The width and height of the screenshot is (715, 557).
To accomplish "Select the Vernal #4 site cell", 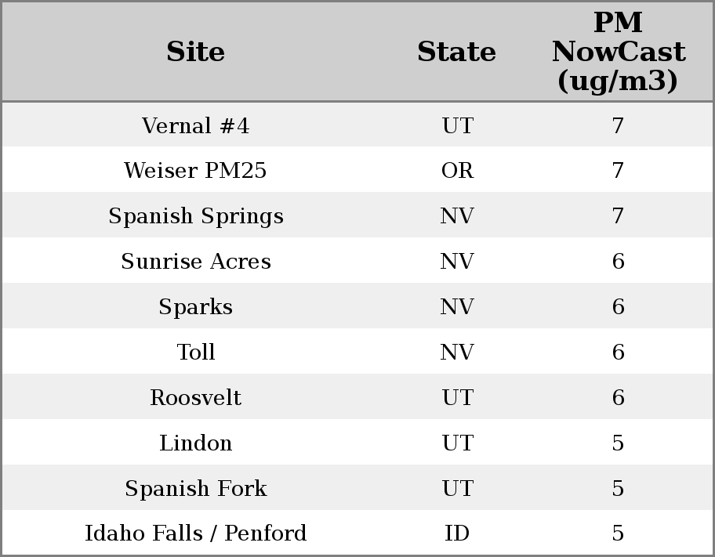I will coord(195,126).
